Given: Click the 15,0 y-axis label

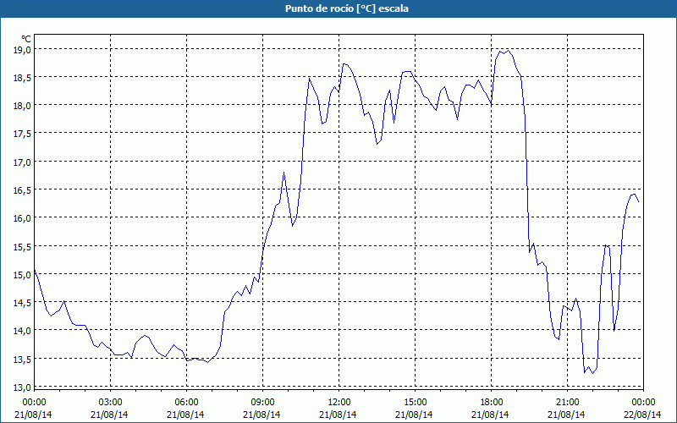Looking at the screenshot, I should pyautogui.click(x=23, y=274).
